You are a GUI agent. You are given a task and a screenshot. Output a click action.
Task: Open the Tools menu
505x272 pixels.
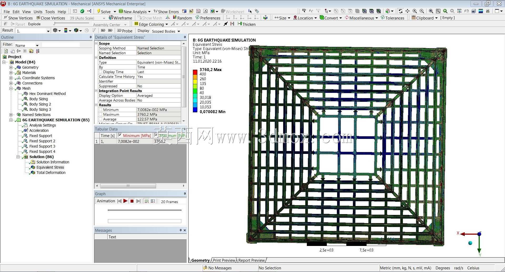pos(50,12)
